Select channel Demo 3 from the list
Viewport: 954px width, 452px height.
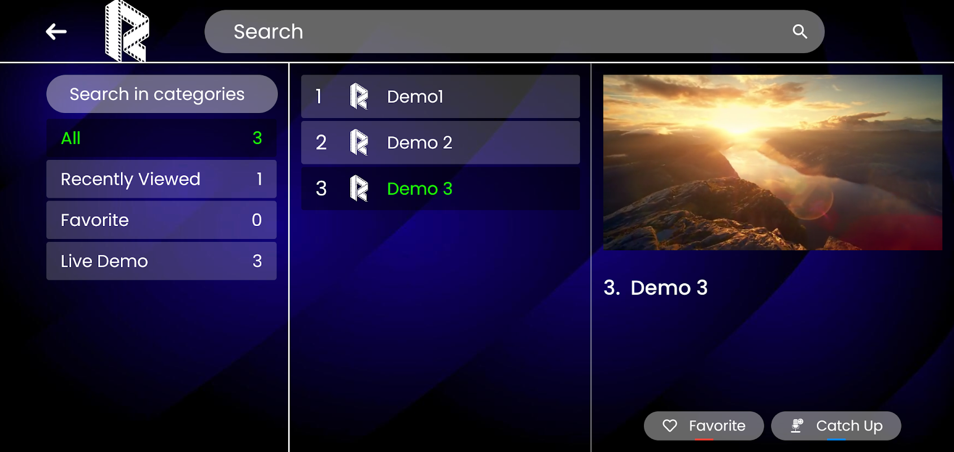point(441,188)
